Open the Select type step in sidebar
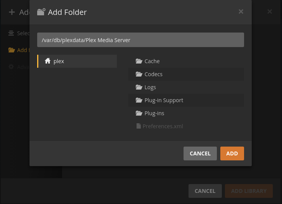This screenshot has width=282, height=204. tap(19, 33)
